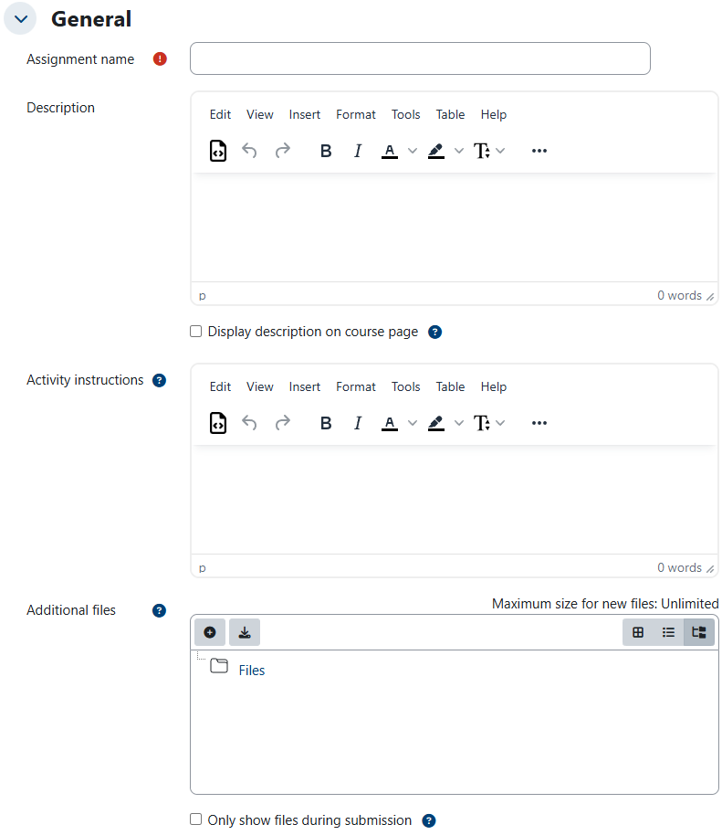This screenshot has width=722, height=835.
Task: Open help for Display description on course page
Action: (x=434, y=332)
